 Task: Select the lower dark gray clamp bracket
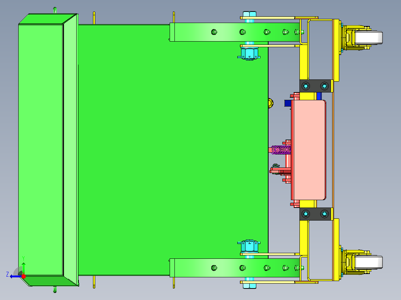coord(315,214)
